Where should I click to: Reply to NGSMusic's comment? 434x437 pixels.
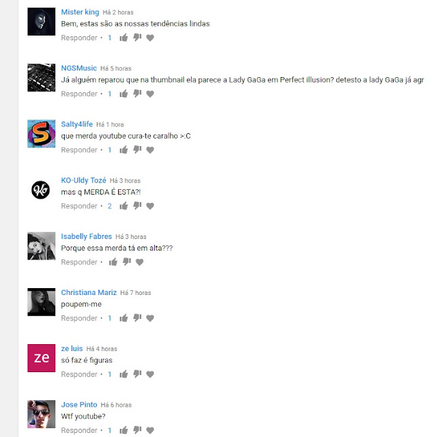click(x=79, y=94)
